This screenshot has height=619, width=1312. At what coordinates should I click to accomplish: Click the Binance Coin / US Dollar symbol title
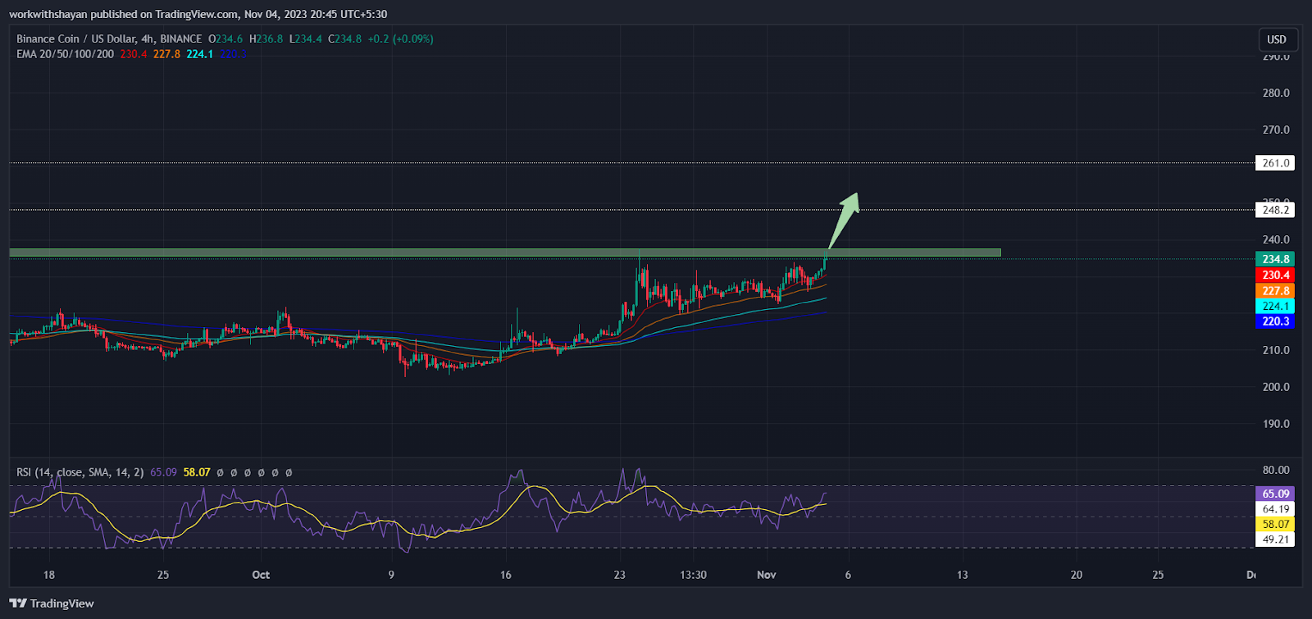[x=109, y=39]
